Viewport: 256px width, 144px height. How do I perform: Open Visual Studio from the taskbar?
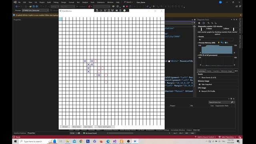click(x=115, y=141)
